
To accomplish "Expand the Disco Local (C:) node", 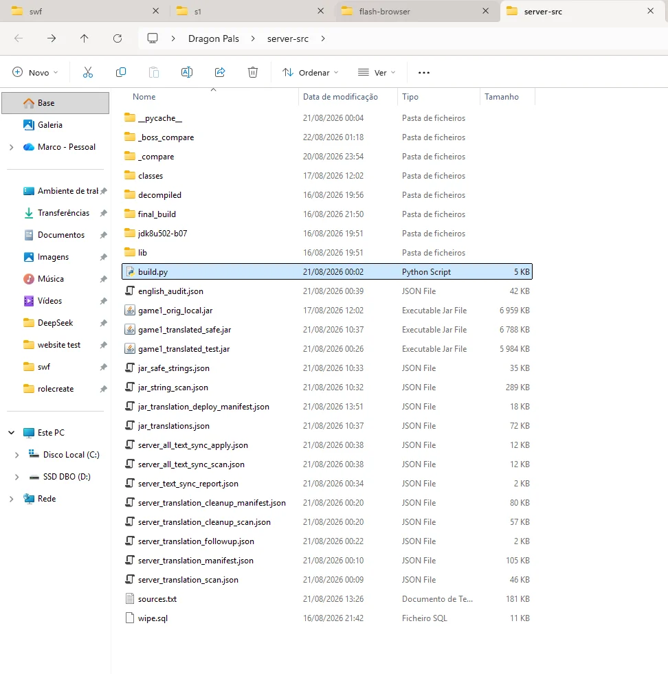I will tap(16, 455).
